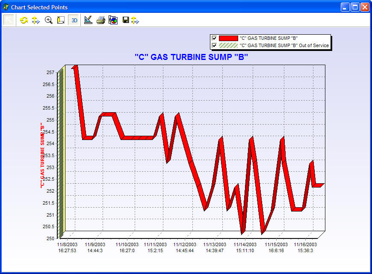Image resolution: width=372 pixels, height=274 pixels.
Task: Save chart with floppy disk icon
Action: [x=126, y=20]
